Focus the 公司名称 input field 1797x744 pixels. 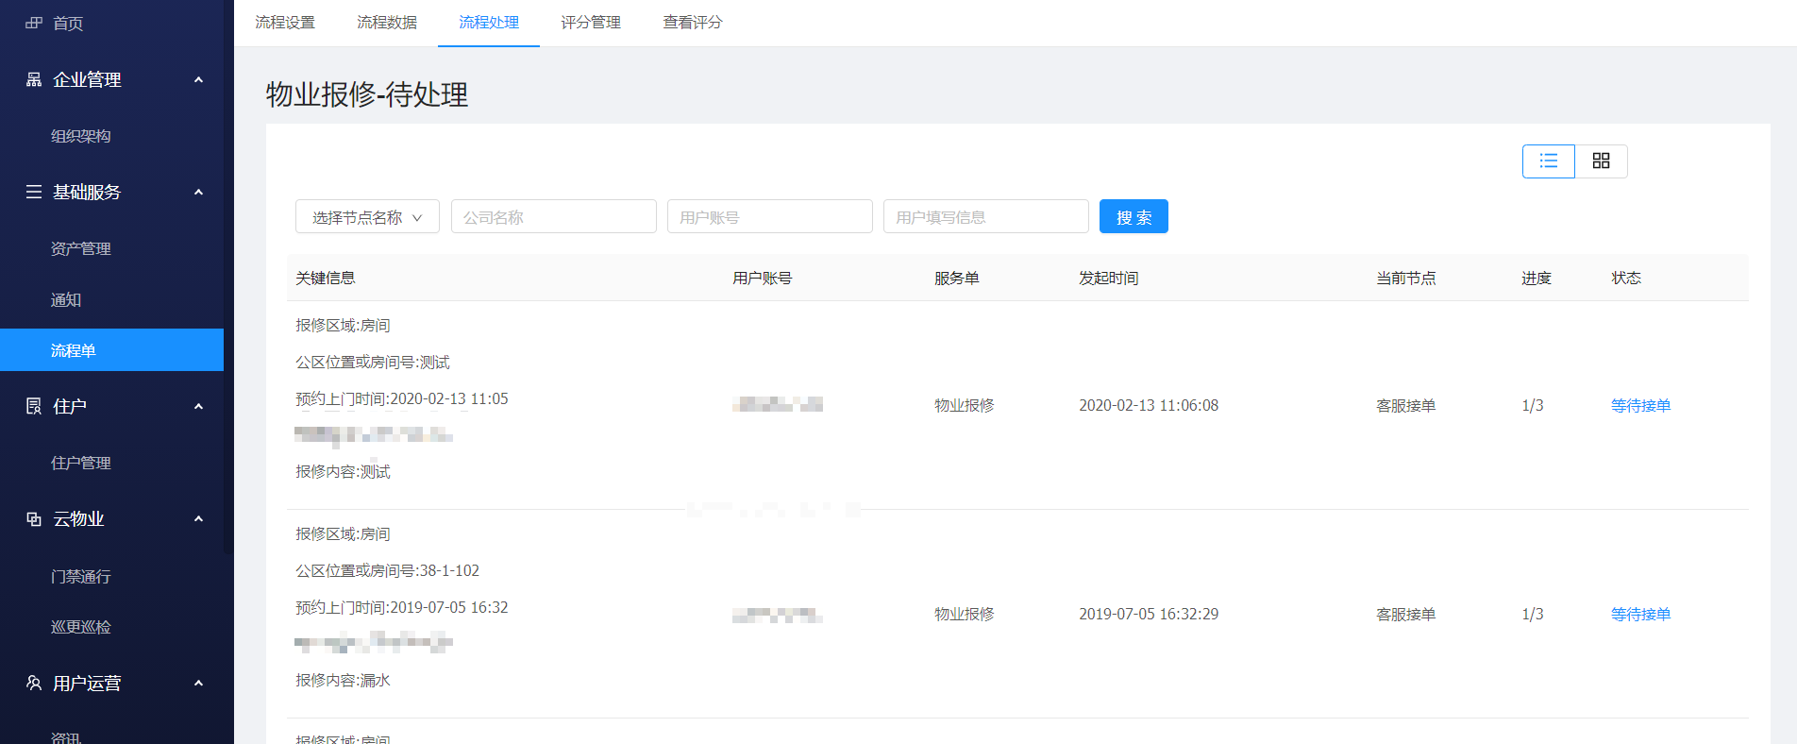[x=553, y=217]
